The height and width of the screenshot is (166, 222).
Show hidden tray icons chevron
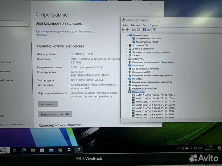coord(179,148)
